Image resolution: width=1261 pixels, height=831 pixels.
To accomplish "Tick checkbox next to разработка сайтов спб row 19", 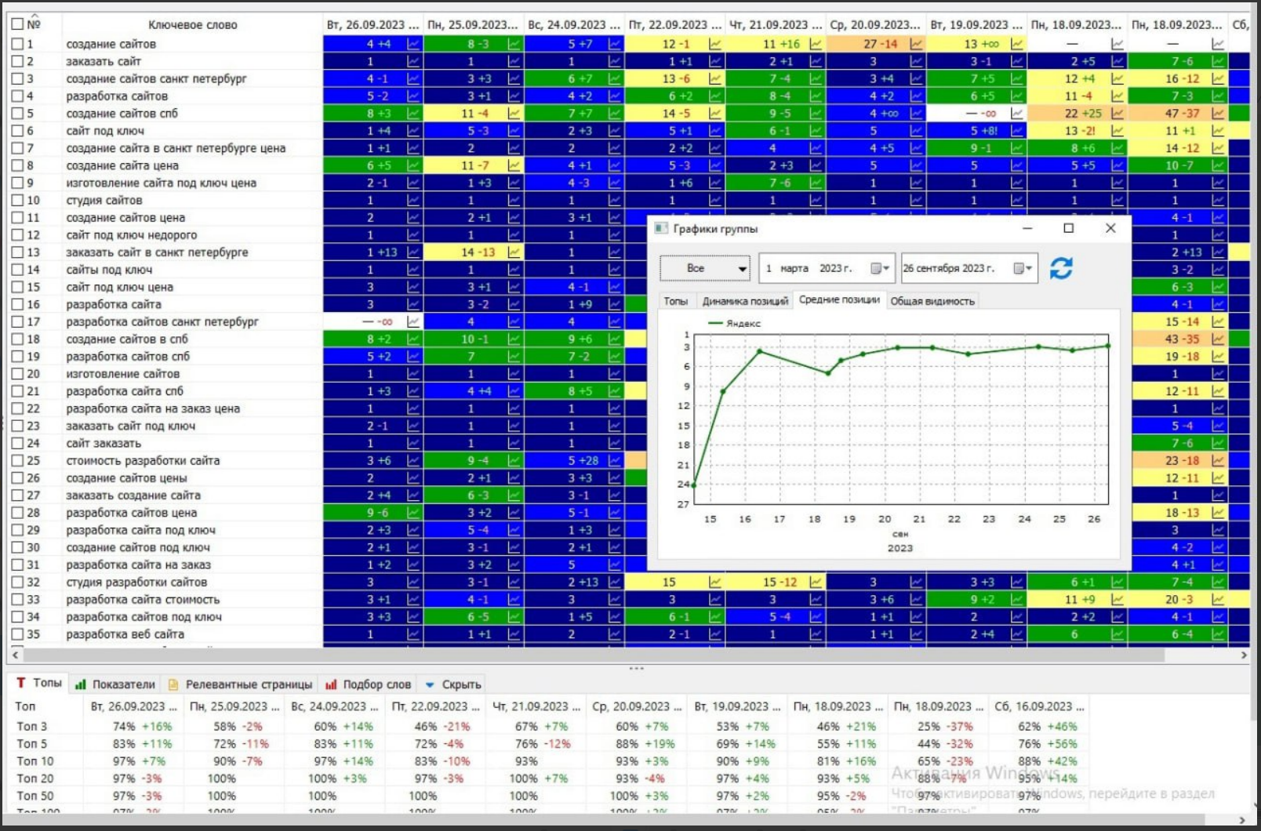I will (x=17, y=357).
